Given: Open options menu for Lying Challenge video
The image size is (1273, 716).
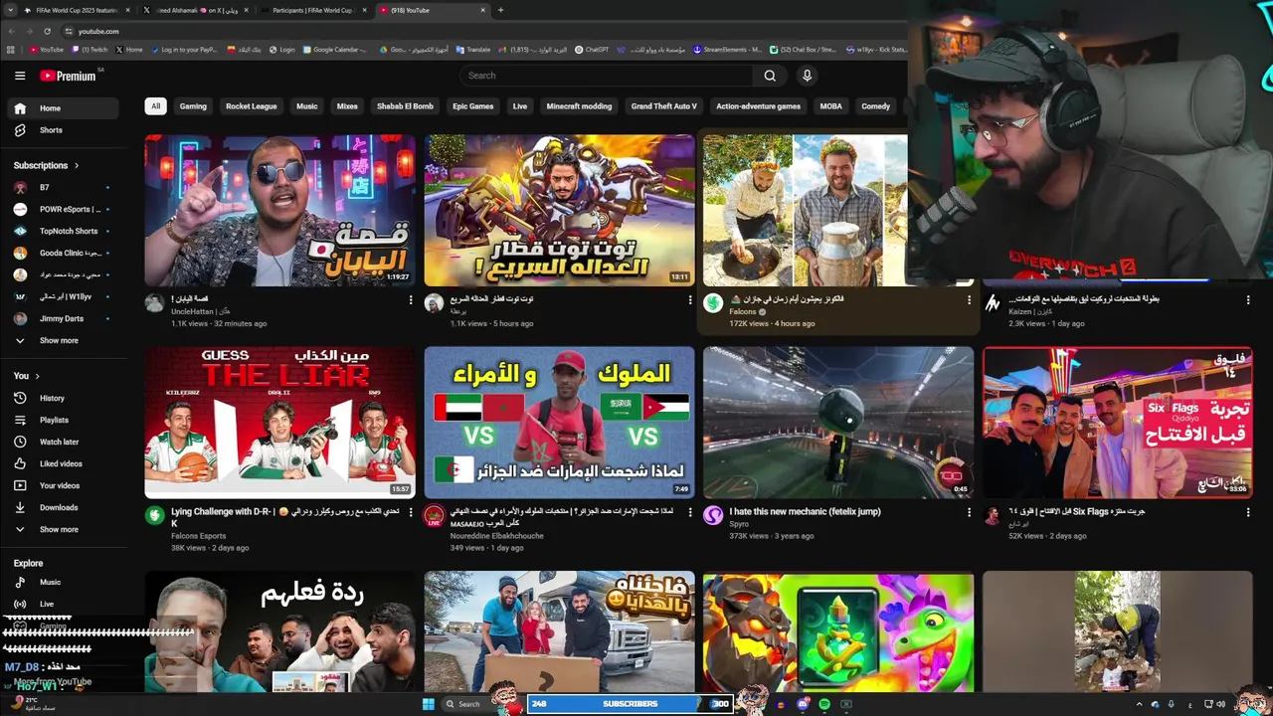Looking at the screenshot, I should click(x=411, y=512).
